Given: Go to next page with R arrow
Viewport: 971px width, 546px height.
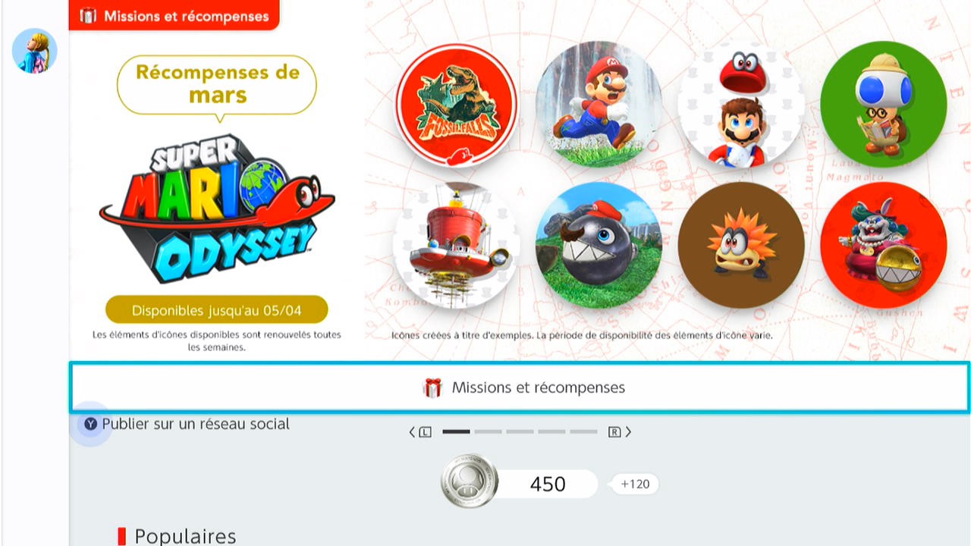Looking at the screenshot, I should 620,432.
